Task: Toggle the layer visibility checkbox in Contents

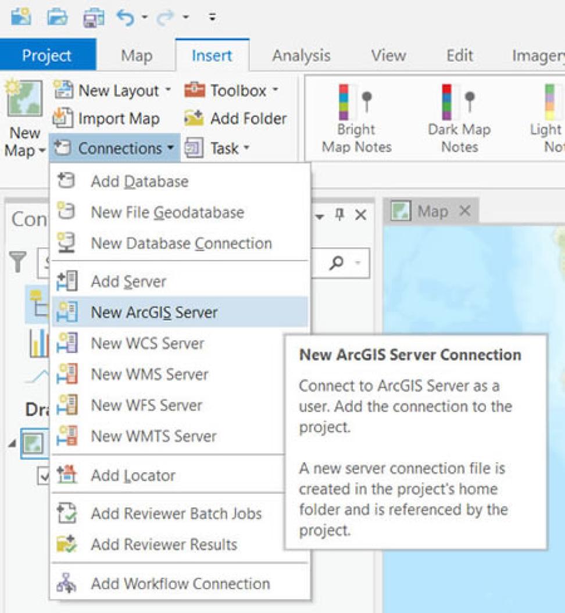Action: pos(44,475)
